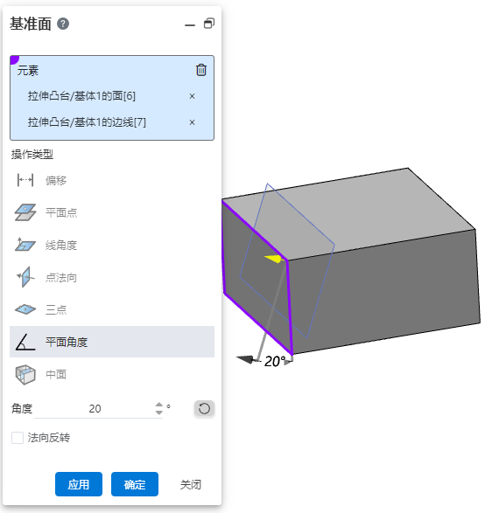This screenshot has width=485, height=513.
Task: Click the angle reverse rotation icon button
Action: coord(204,409)
